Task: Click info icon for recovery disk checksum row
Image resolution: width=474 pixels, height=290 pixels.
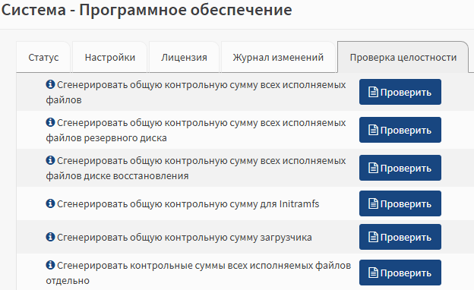Action: click(x=50, y=160)
